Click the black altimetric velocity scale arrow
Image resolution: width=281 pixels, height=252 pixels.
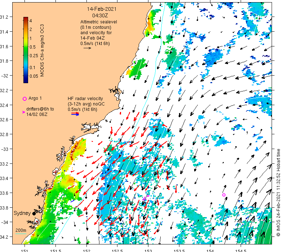coord(87,48)
